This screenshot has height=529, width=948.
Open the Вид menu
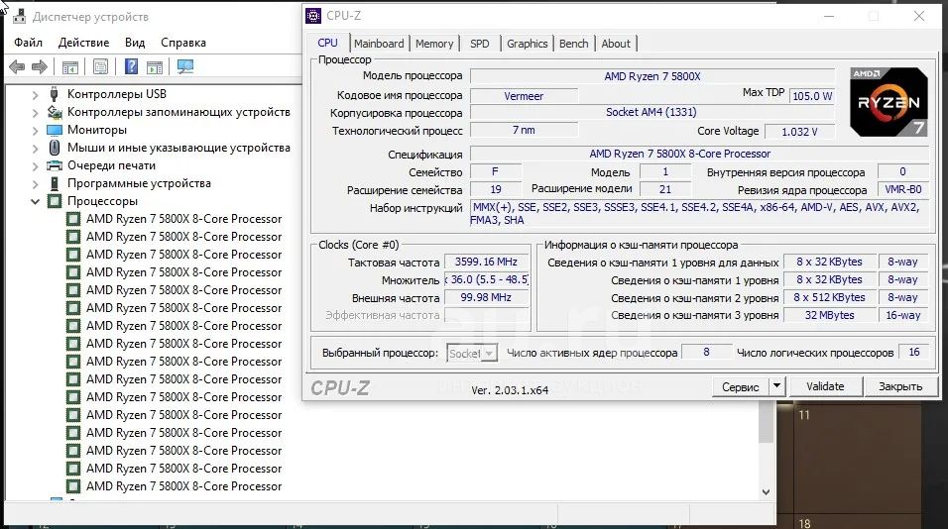135,43
